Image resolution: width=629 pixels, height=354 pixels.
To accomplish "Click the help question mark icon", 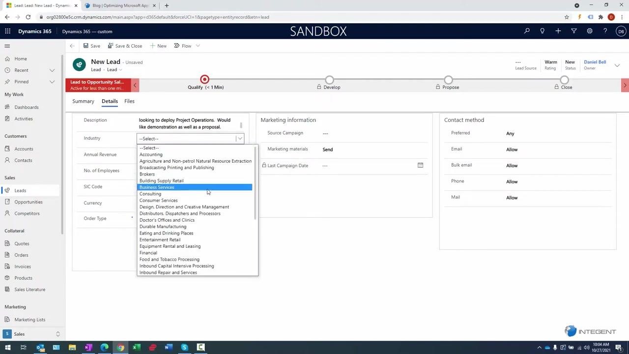I will (x=605, y=31).
